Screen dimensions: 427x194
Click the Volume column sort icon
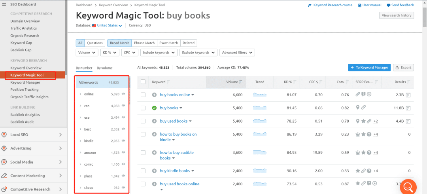pyautogui.click(x=241, y=82)
